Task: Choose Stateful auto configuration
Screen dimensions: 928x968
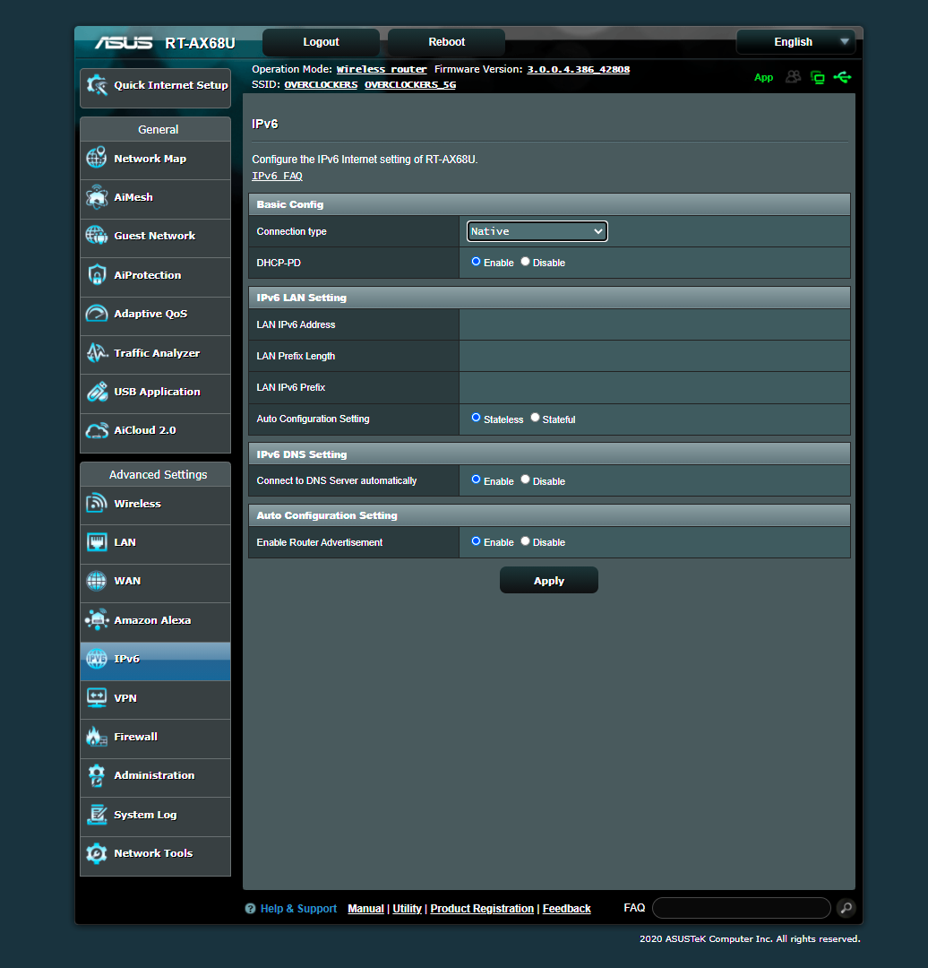Action: [x=535, y=418]
